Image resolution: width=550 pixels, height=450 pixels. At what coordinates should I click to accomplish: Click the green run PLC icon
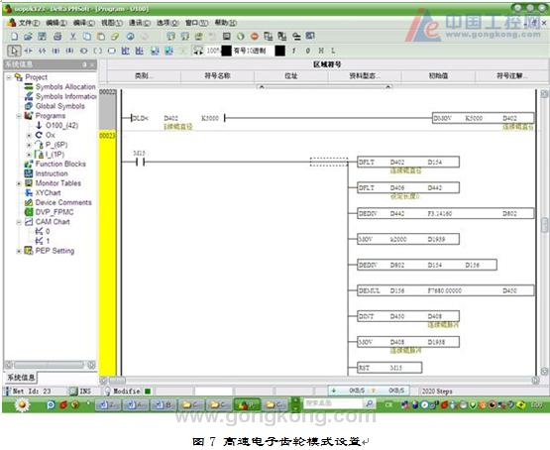[241, 36]
